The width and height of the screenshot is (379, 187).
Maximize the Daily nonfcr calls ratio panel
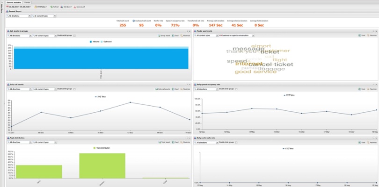coord(372,143)
